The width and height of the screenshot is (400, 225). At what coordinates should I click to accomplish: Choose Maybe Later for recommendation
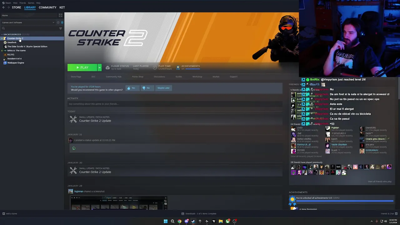point(163,88)
